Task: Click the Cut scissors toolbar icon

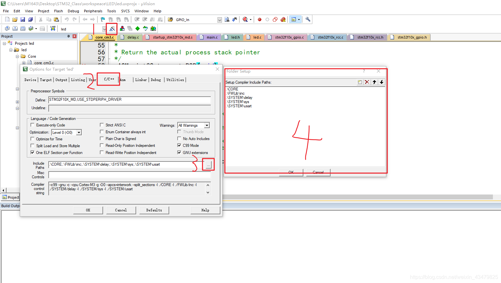Action: 41,19
